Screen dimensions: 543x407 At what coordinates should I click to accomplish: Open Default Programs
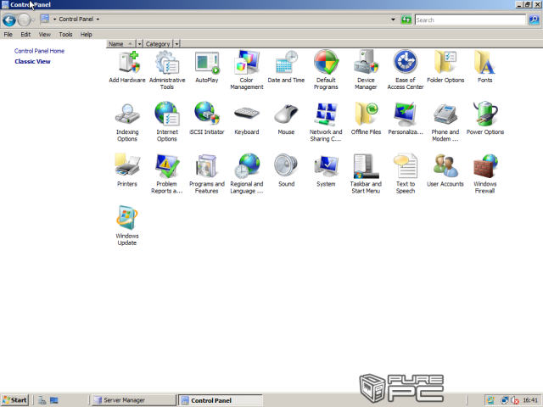click(326, 70)
